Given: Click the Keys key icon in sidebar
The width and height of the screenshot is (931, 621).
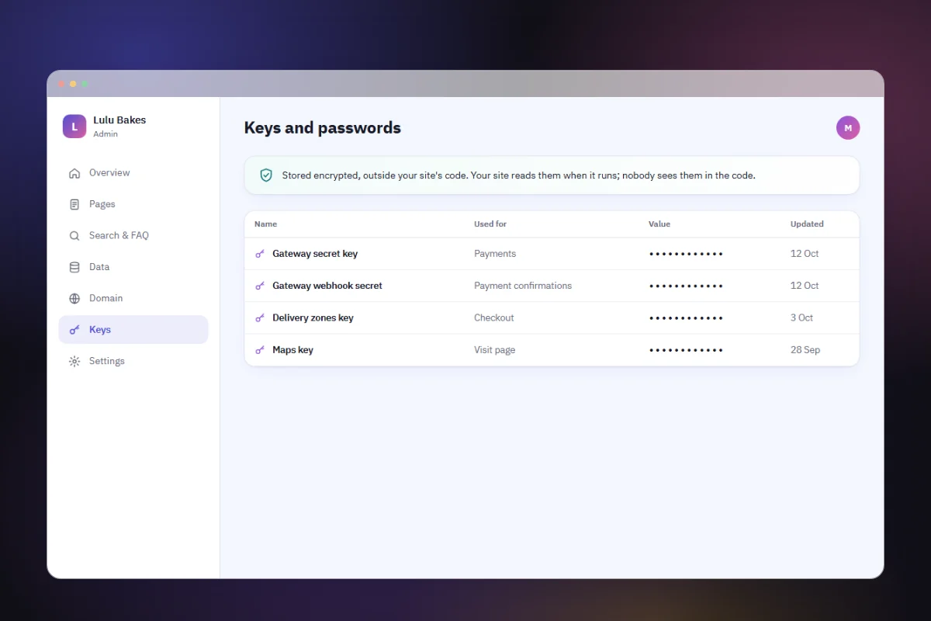Looking at the screenshot, I should tap(74, 330).
